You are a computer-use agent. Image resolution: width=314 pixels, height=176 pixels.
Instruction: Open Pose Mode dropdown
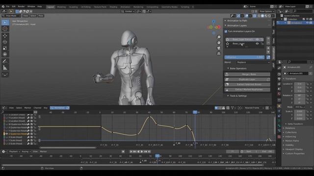(11, 16)
